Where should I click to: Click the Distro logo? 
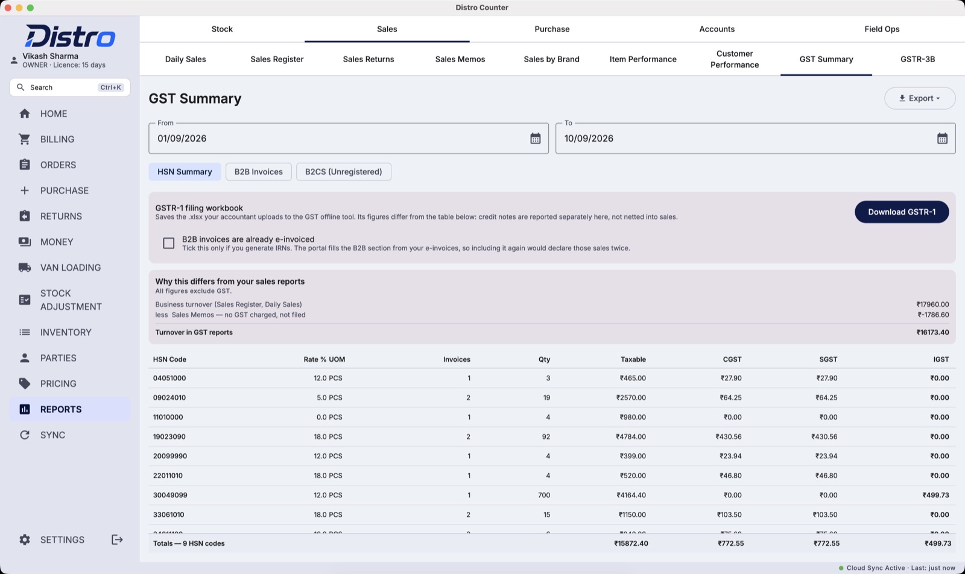[x=70, y=36]
